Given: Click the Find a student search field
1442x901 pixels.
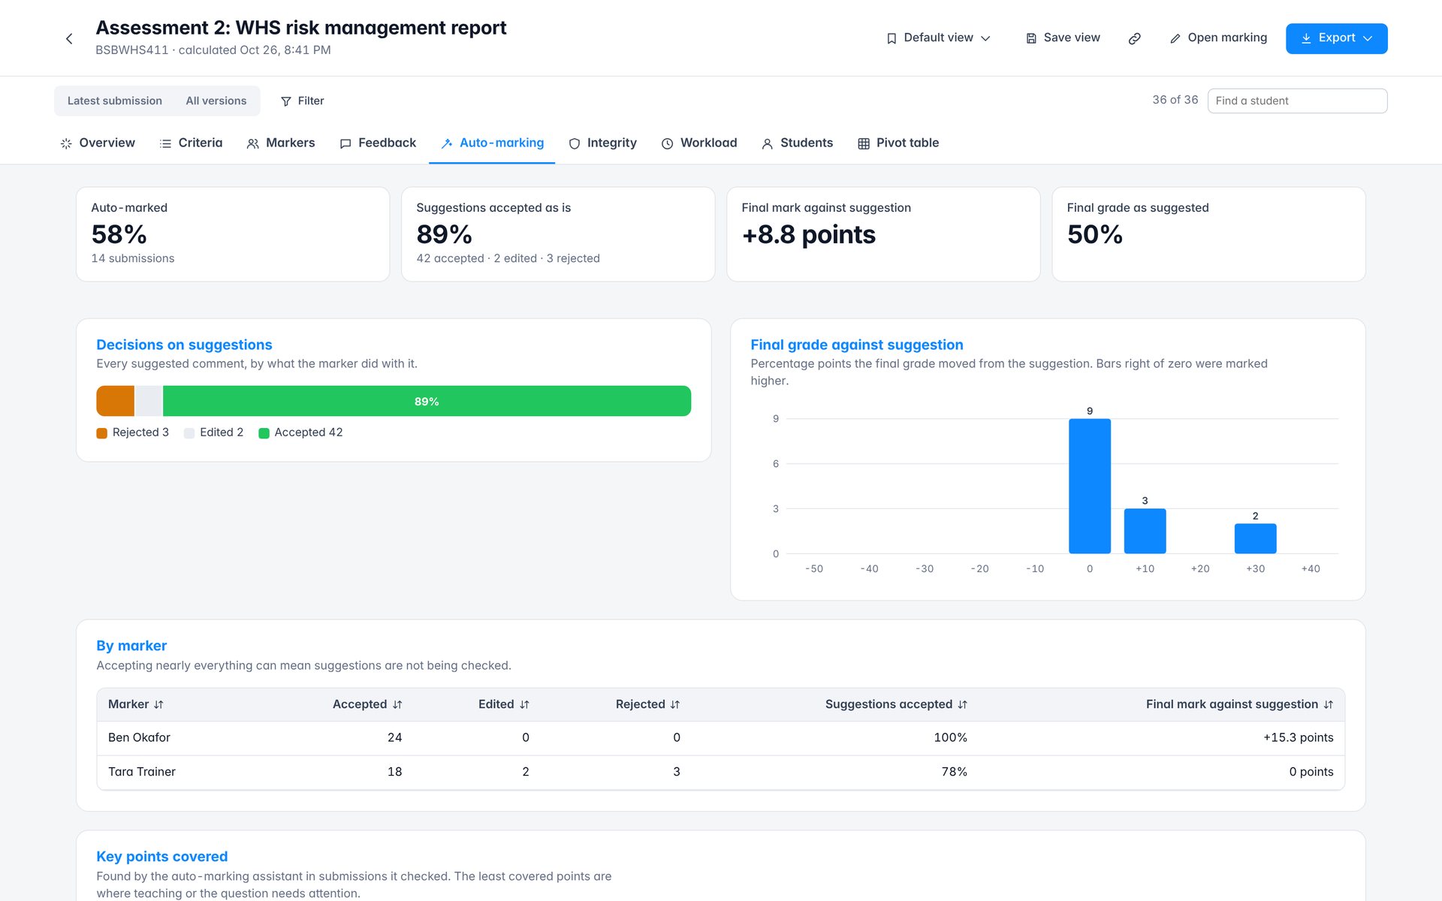Looking at the screenshot, I should (1297, 101).
